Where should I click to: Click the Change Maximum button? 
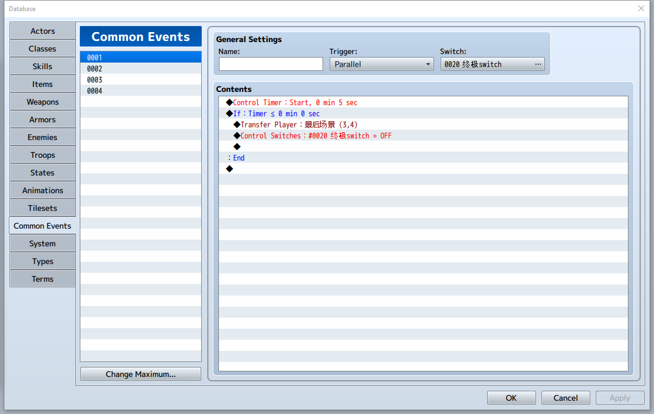coord(141,374)
